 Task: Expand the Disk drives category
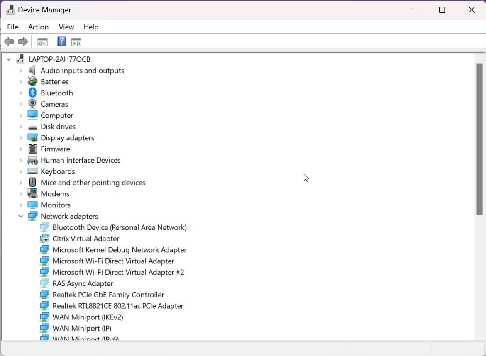coord(20,127)
